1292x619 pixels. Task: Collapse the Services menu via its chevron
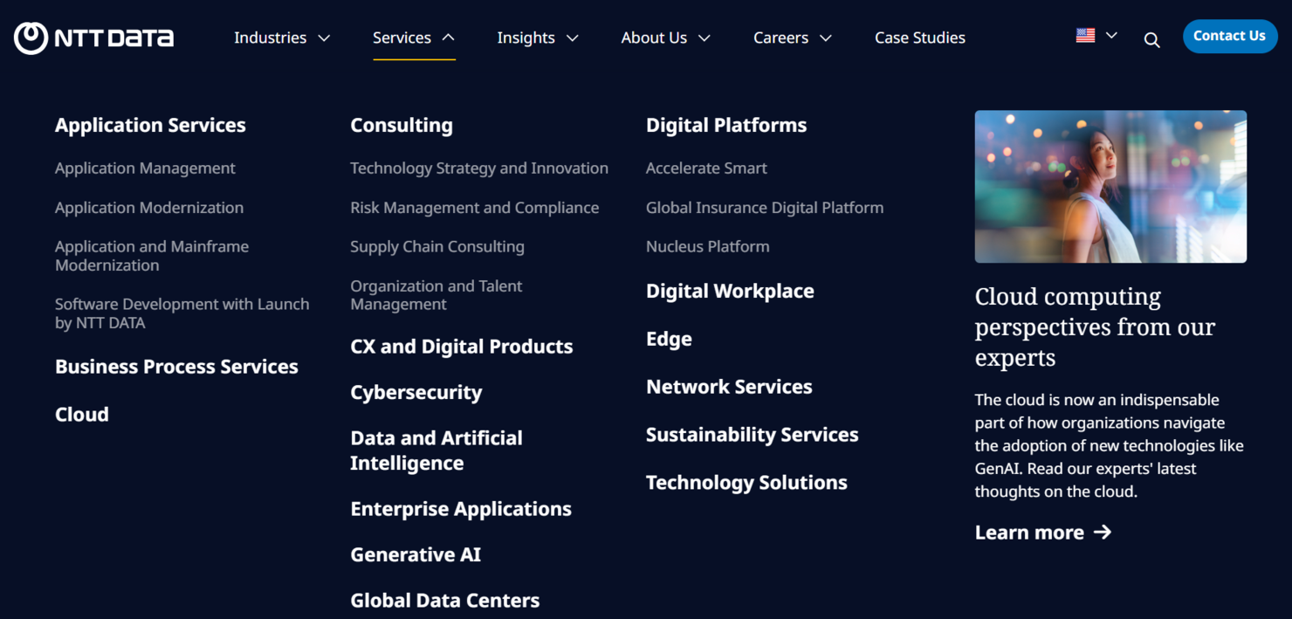tap(450, 38)
